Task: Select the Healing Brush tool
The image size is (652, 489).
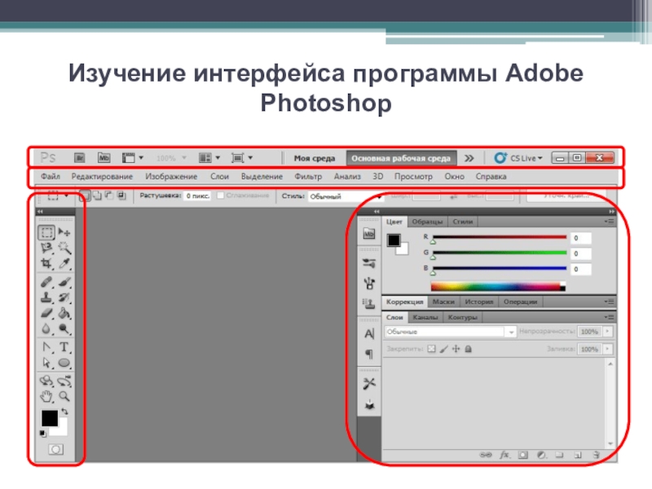Action: [46, 282]
